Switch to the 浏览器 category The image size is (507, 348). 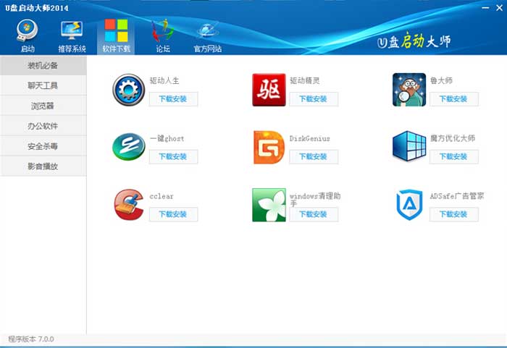pyautogui.click(x=43, y=106)
